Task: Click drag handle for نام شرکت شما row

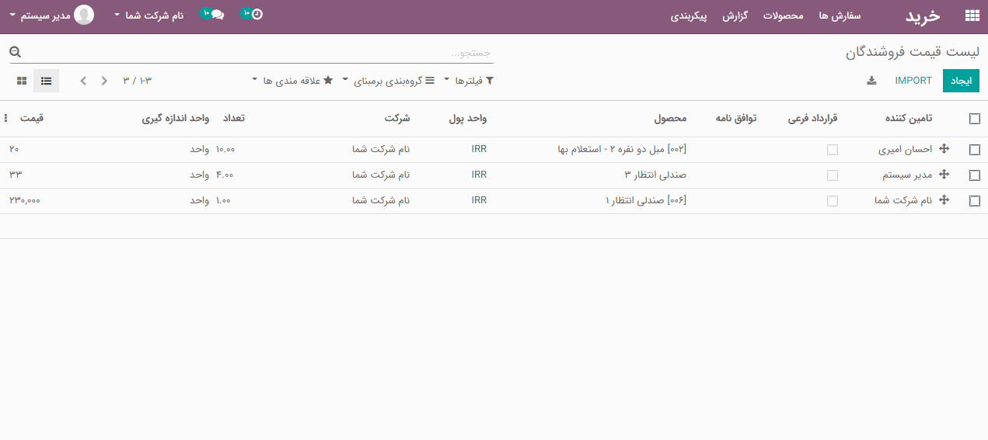Action: point(944,200)
